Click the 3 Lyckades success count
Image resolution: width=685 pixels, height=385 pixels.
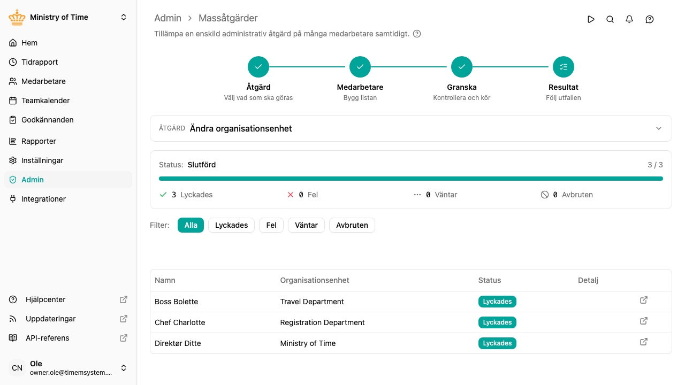[x=186, y=195]
